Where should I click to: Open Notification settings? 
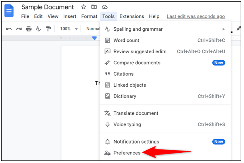(165, 142)
